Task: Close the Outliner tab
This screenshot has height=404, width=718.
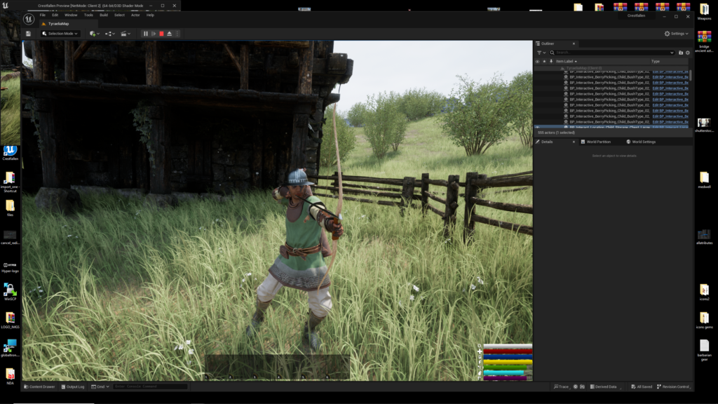Action: pos(574,43)
